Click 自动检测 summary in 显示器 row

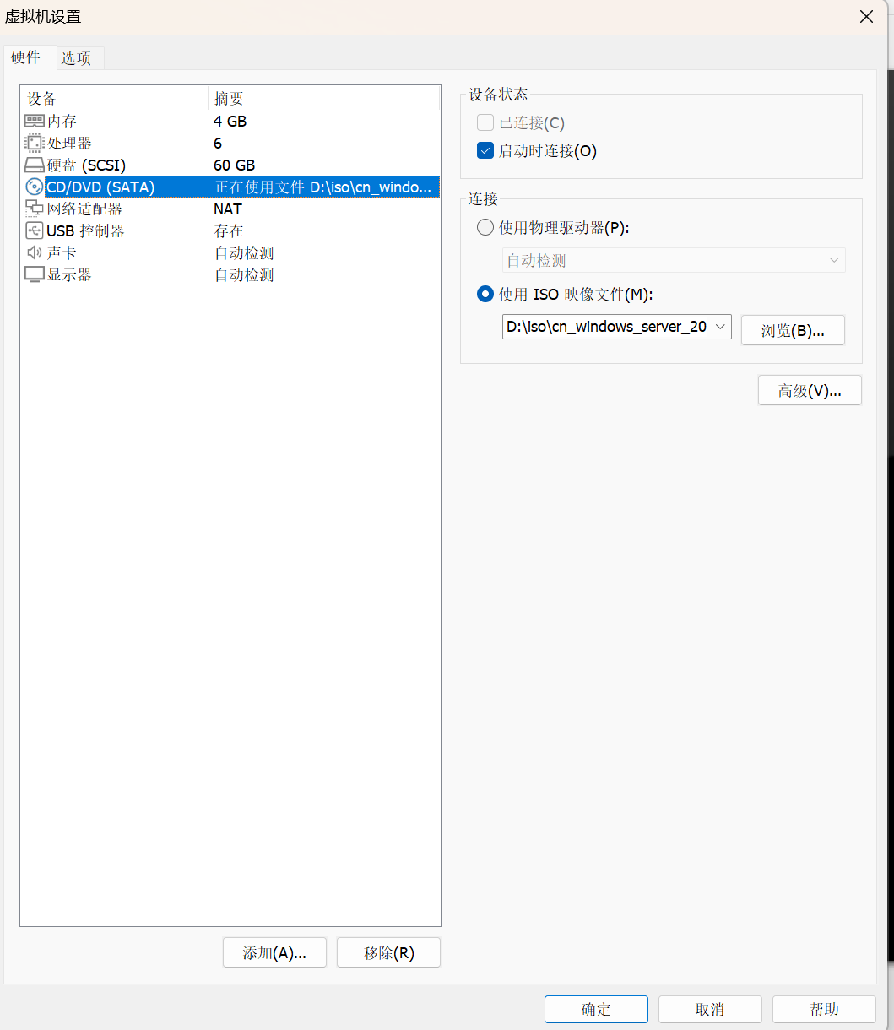pyautogui.click(x=244, y=275)
